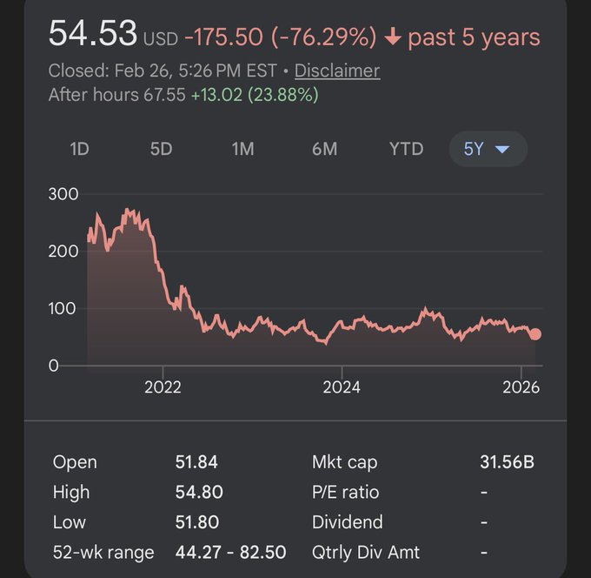591x578 pixels.
Task: Select the YTD range tab
Action: (406, 149)
